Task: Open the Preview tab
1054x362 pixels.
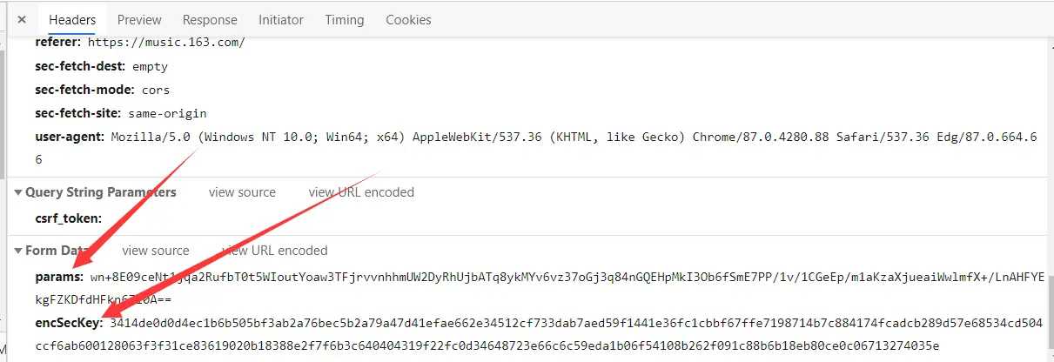Action: [139, 19]
